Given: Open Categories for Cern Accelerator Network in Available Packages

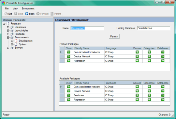Looking at the screenshot, I should pos(149,87).
